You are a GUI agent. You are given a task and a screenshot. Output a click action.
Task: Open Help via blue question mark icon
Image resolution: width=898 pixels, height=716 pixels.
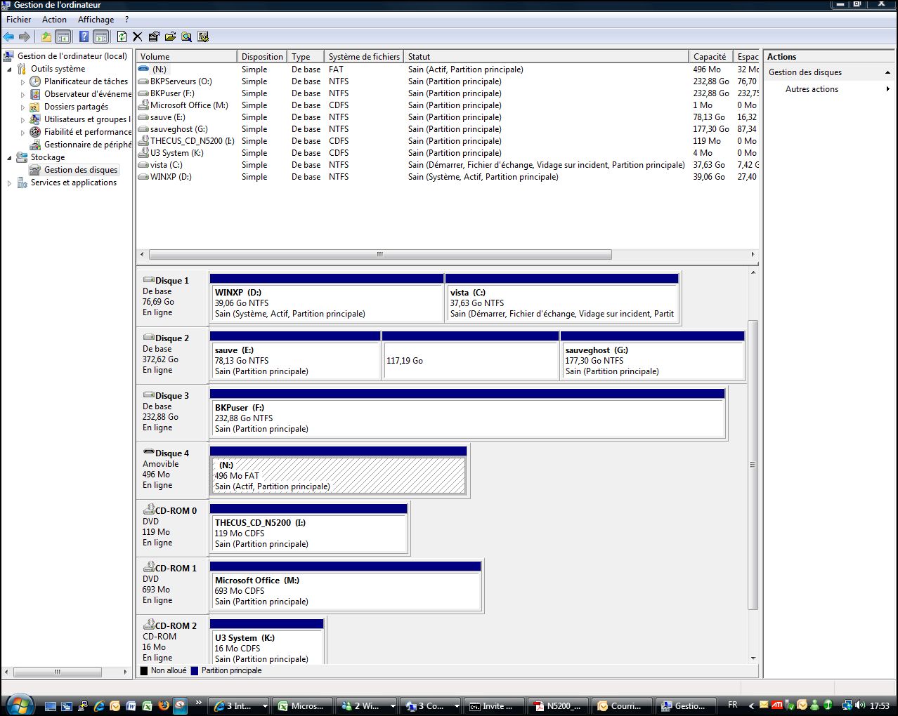84,37
